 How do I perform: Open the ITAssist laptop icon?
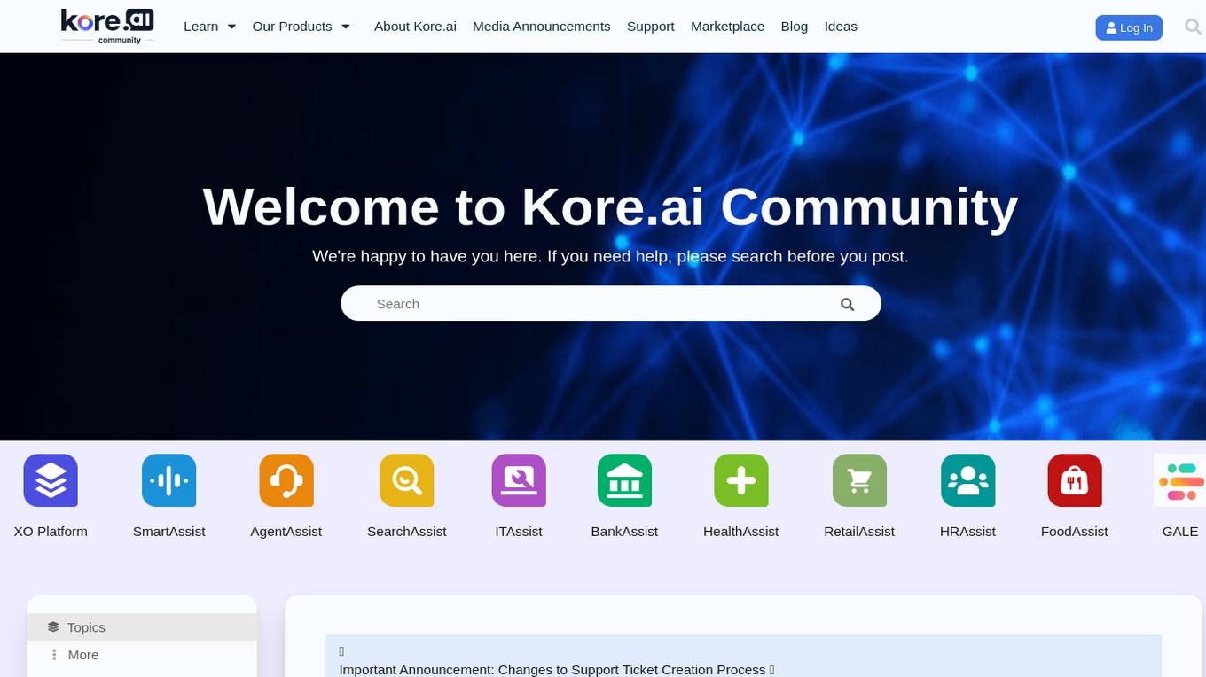point(519,480)
